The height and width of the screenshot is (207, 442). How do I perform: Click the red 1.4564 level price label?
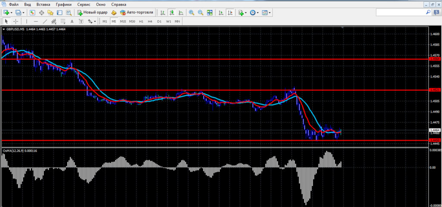pyautogui.click(x=434, y=59)
